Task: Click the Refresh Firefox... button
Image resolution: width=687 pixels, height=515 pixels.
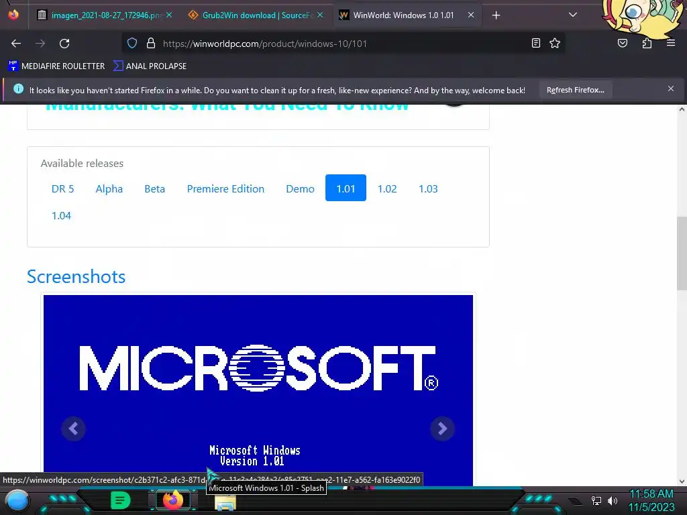Action: (x=575, y=90)
